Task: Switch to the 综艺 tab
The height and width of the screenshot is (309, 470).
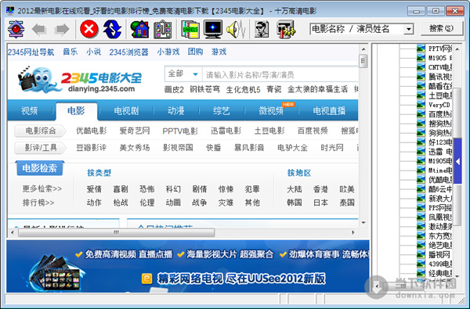Action: [222, 111]
